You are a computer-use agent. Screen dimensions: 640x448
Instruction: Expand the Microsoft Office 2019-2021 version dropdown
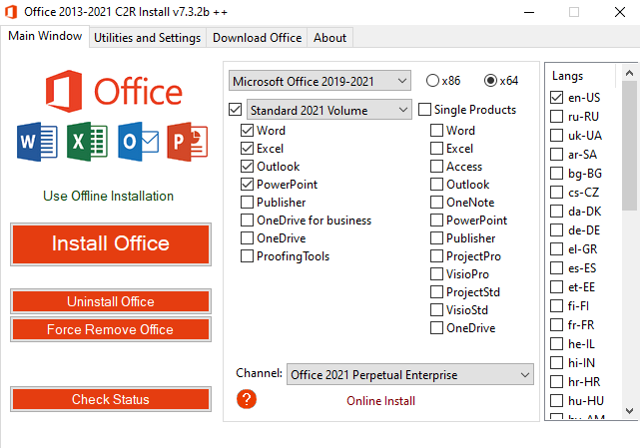tap(320, 80)
